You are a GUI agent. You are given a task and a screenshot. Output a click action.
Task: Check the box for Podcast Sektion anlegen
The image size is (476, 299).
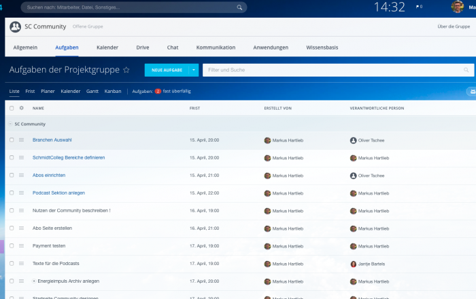[x=11, y=193]
